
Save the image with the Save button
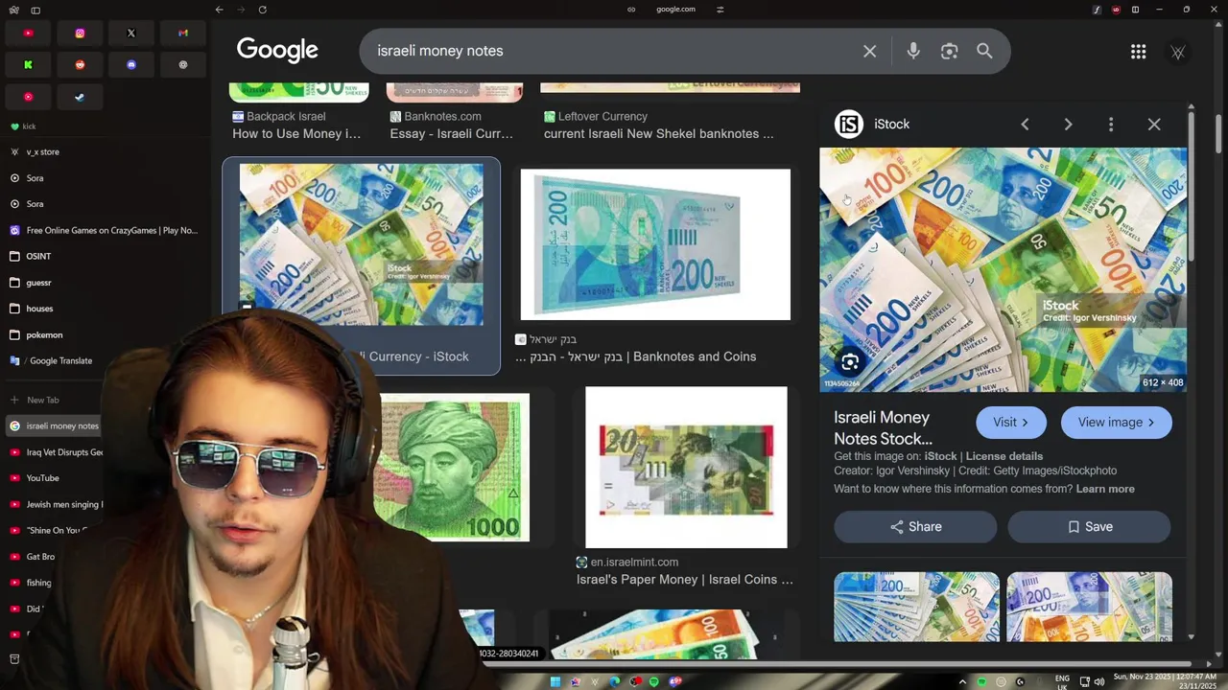click(x=1089, y=527)
